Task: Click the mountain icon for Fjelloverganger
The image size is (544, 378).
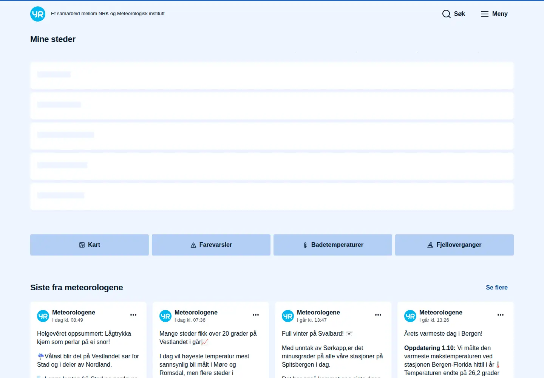Action: point(430,245)
